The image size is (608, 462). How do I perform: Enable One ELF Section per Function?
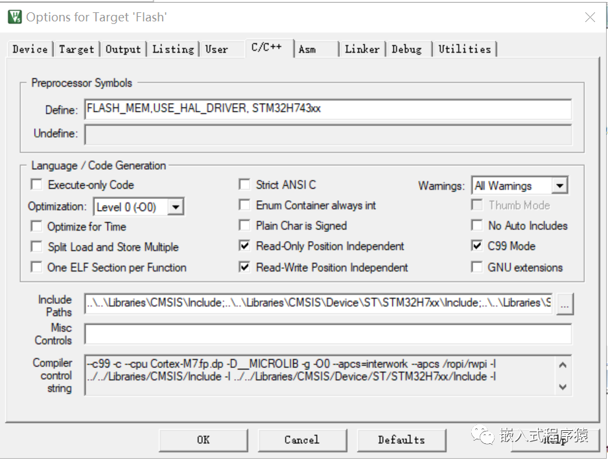(37, 267)
